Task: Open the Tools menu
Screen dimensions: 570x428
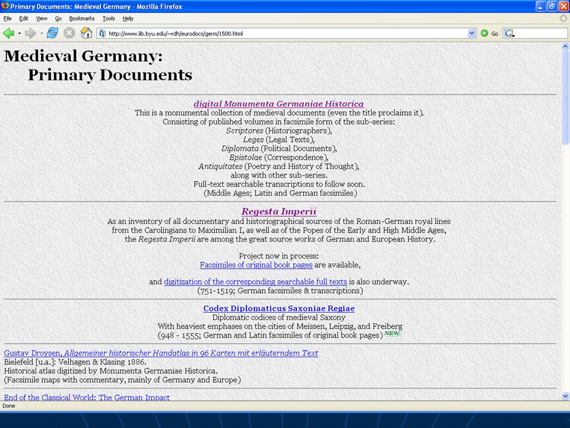Action: (109, 18)
